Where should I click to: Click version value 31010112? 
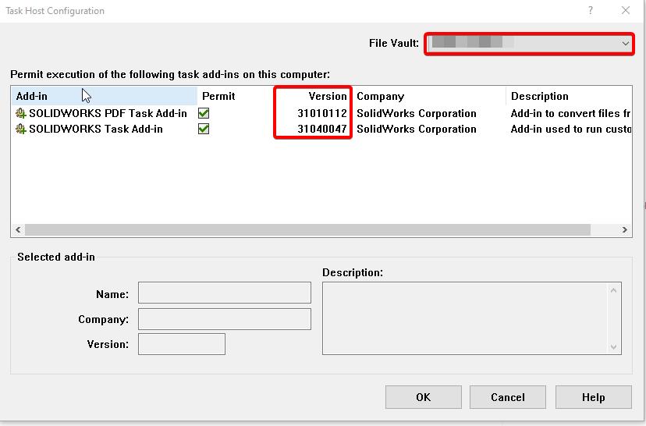click(x=322, y=113)
